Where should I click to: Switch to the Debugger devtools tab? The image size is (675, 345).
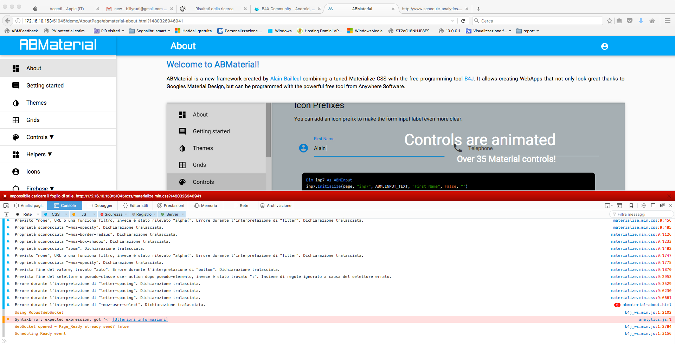(x=100, y=206)
